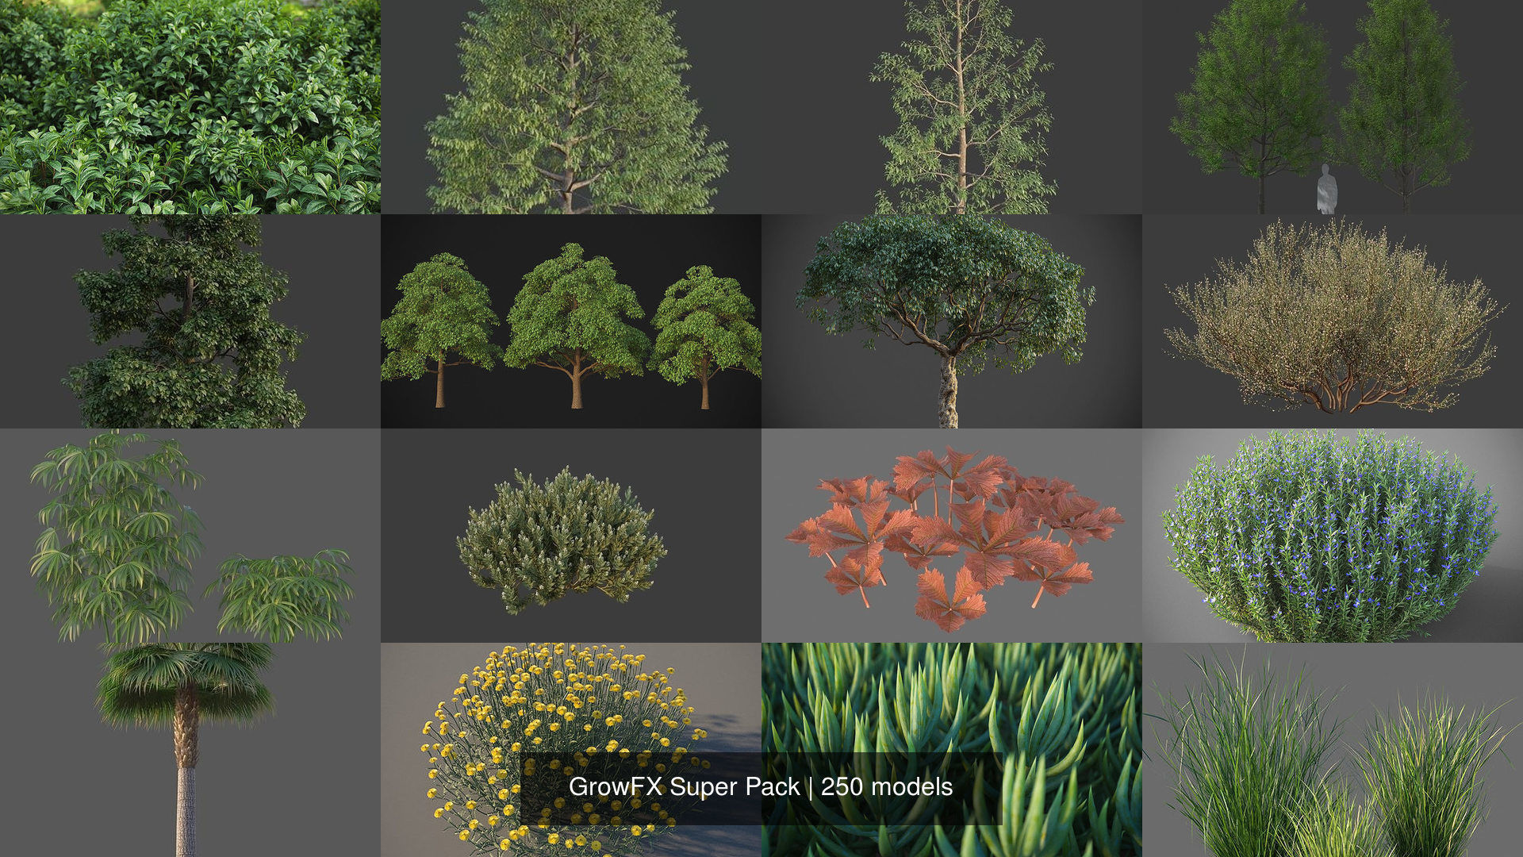
Task: Select the broad weeping green tree thumbnail
Action: tap(571, 107)
